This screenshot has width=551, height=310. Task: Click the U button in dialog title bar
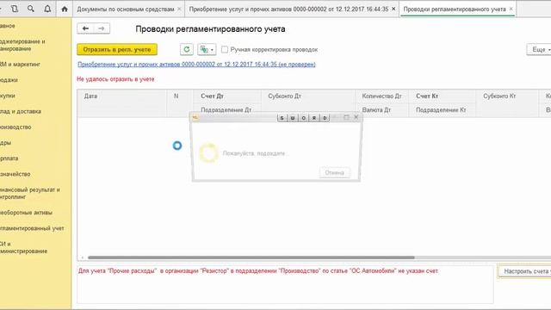293,118
